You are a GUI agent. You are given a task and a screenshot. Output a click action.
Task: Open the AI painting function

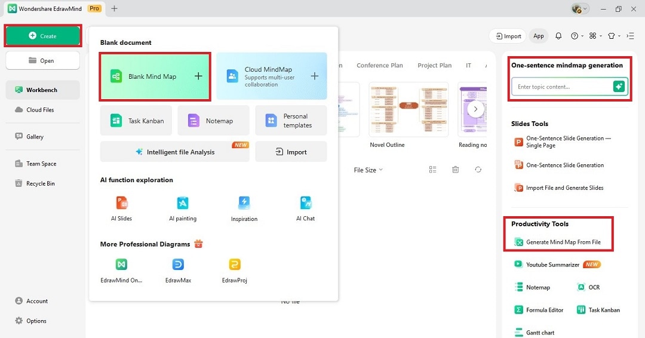[183, 209]
